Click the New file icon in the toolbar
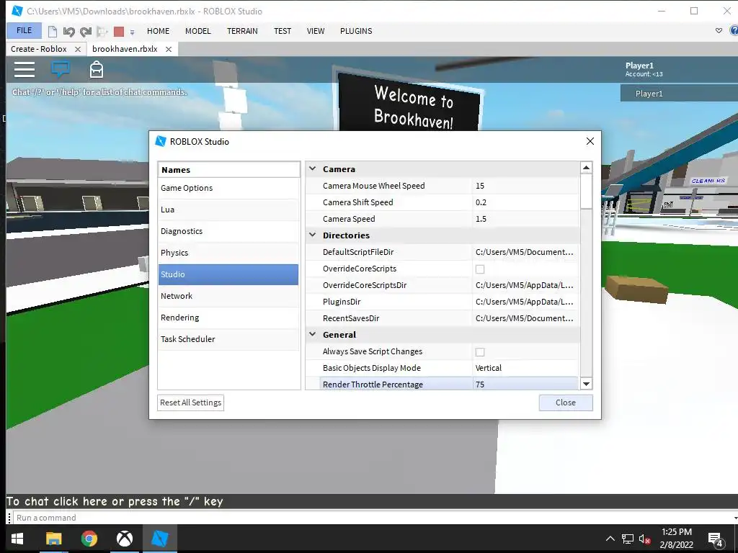Image resolution: width=738 pixels, height=553 pixels. (52, 32)
